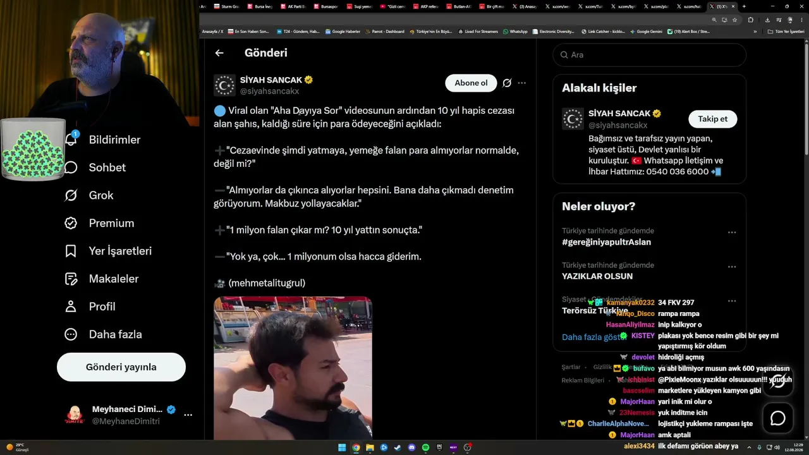Open the Tüm Yer İşaretleri bookmarks folder
Viewport: 809px width, 455px height.
[786, 32]
